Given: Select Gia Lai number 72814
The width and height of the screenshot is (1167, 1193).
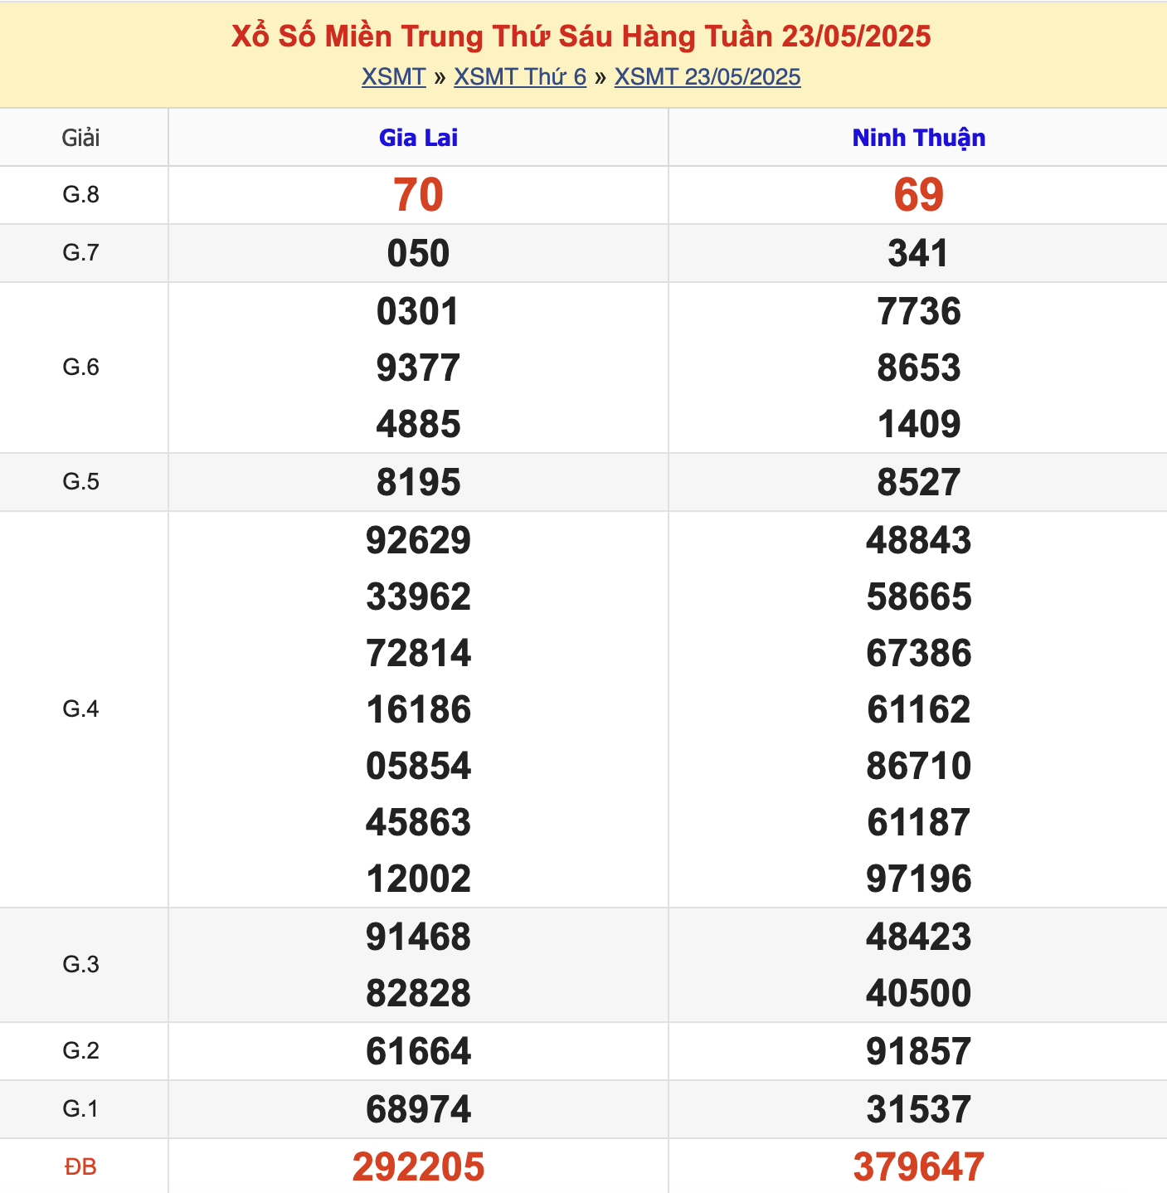Looking at the screenshot, I should [x=418, y=653].
